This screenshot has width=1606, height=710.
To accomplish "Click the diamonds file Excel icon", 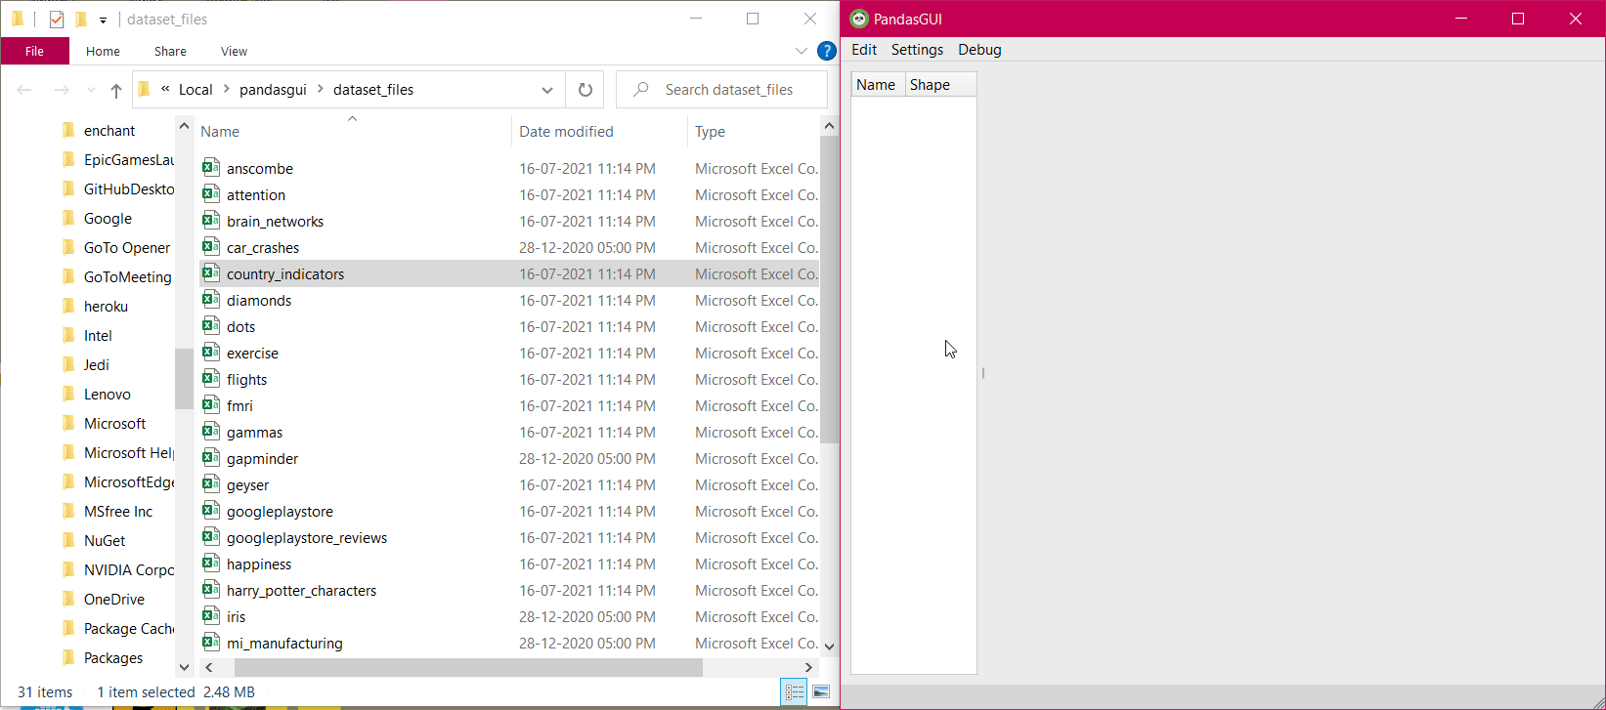I will click(210, 300).
